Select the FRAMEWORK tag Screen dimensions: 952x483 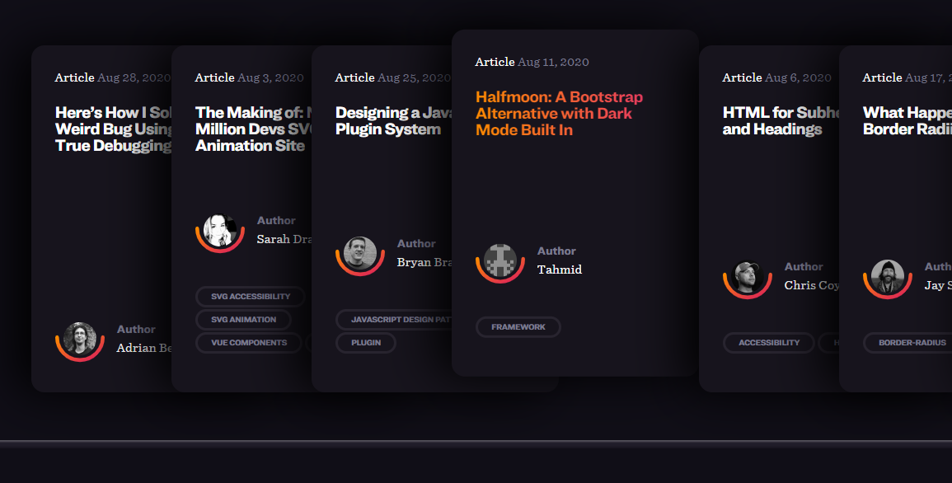(518, 327)
